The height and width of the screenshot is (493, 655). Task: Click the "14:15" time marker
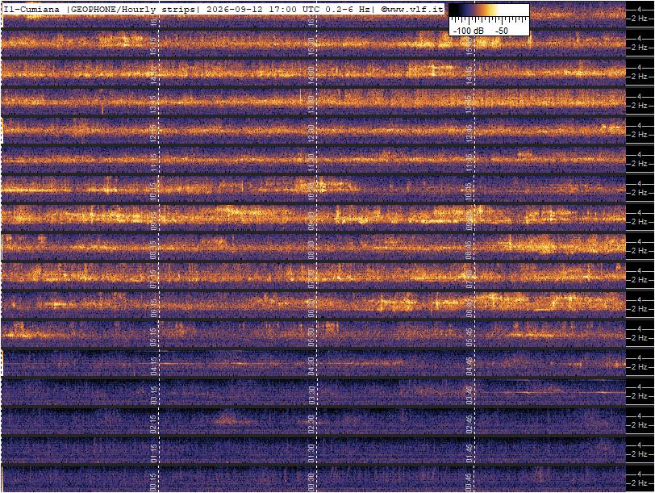point(154,76)
